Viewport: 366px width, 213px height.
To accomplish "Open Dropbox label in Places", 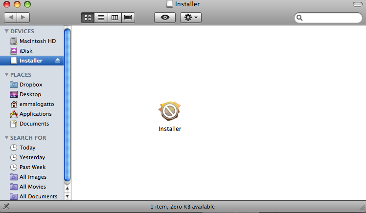I will tap(31, 85).
